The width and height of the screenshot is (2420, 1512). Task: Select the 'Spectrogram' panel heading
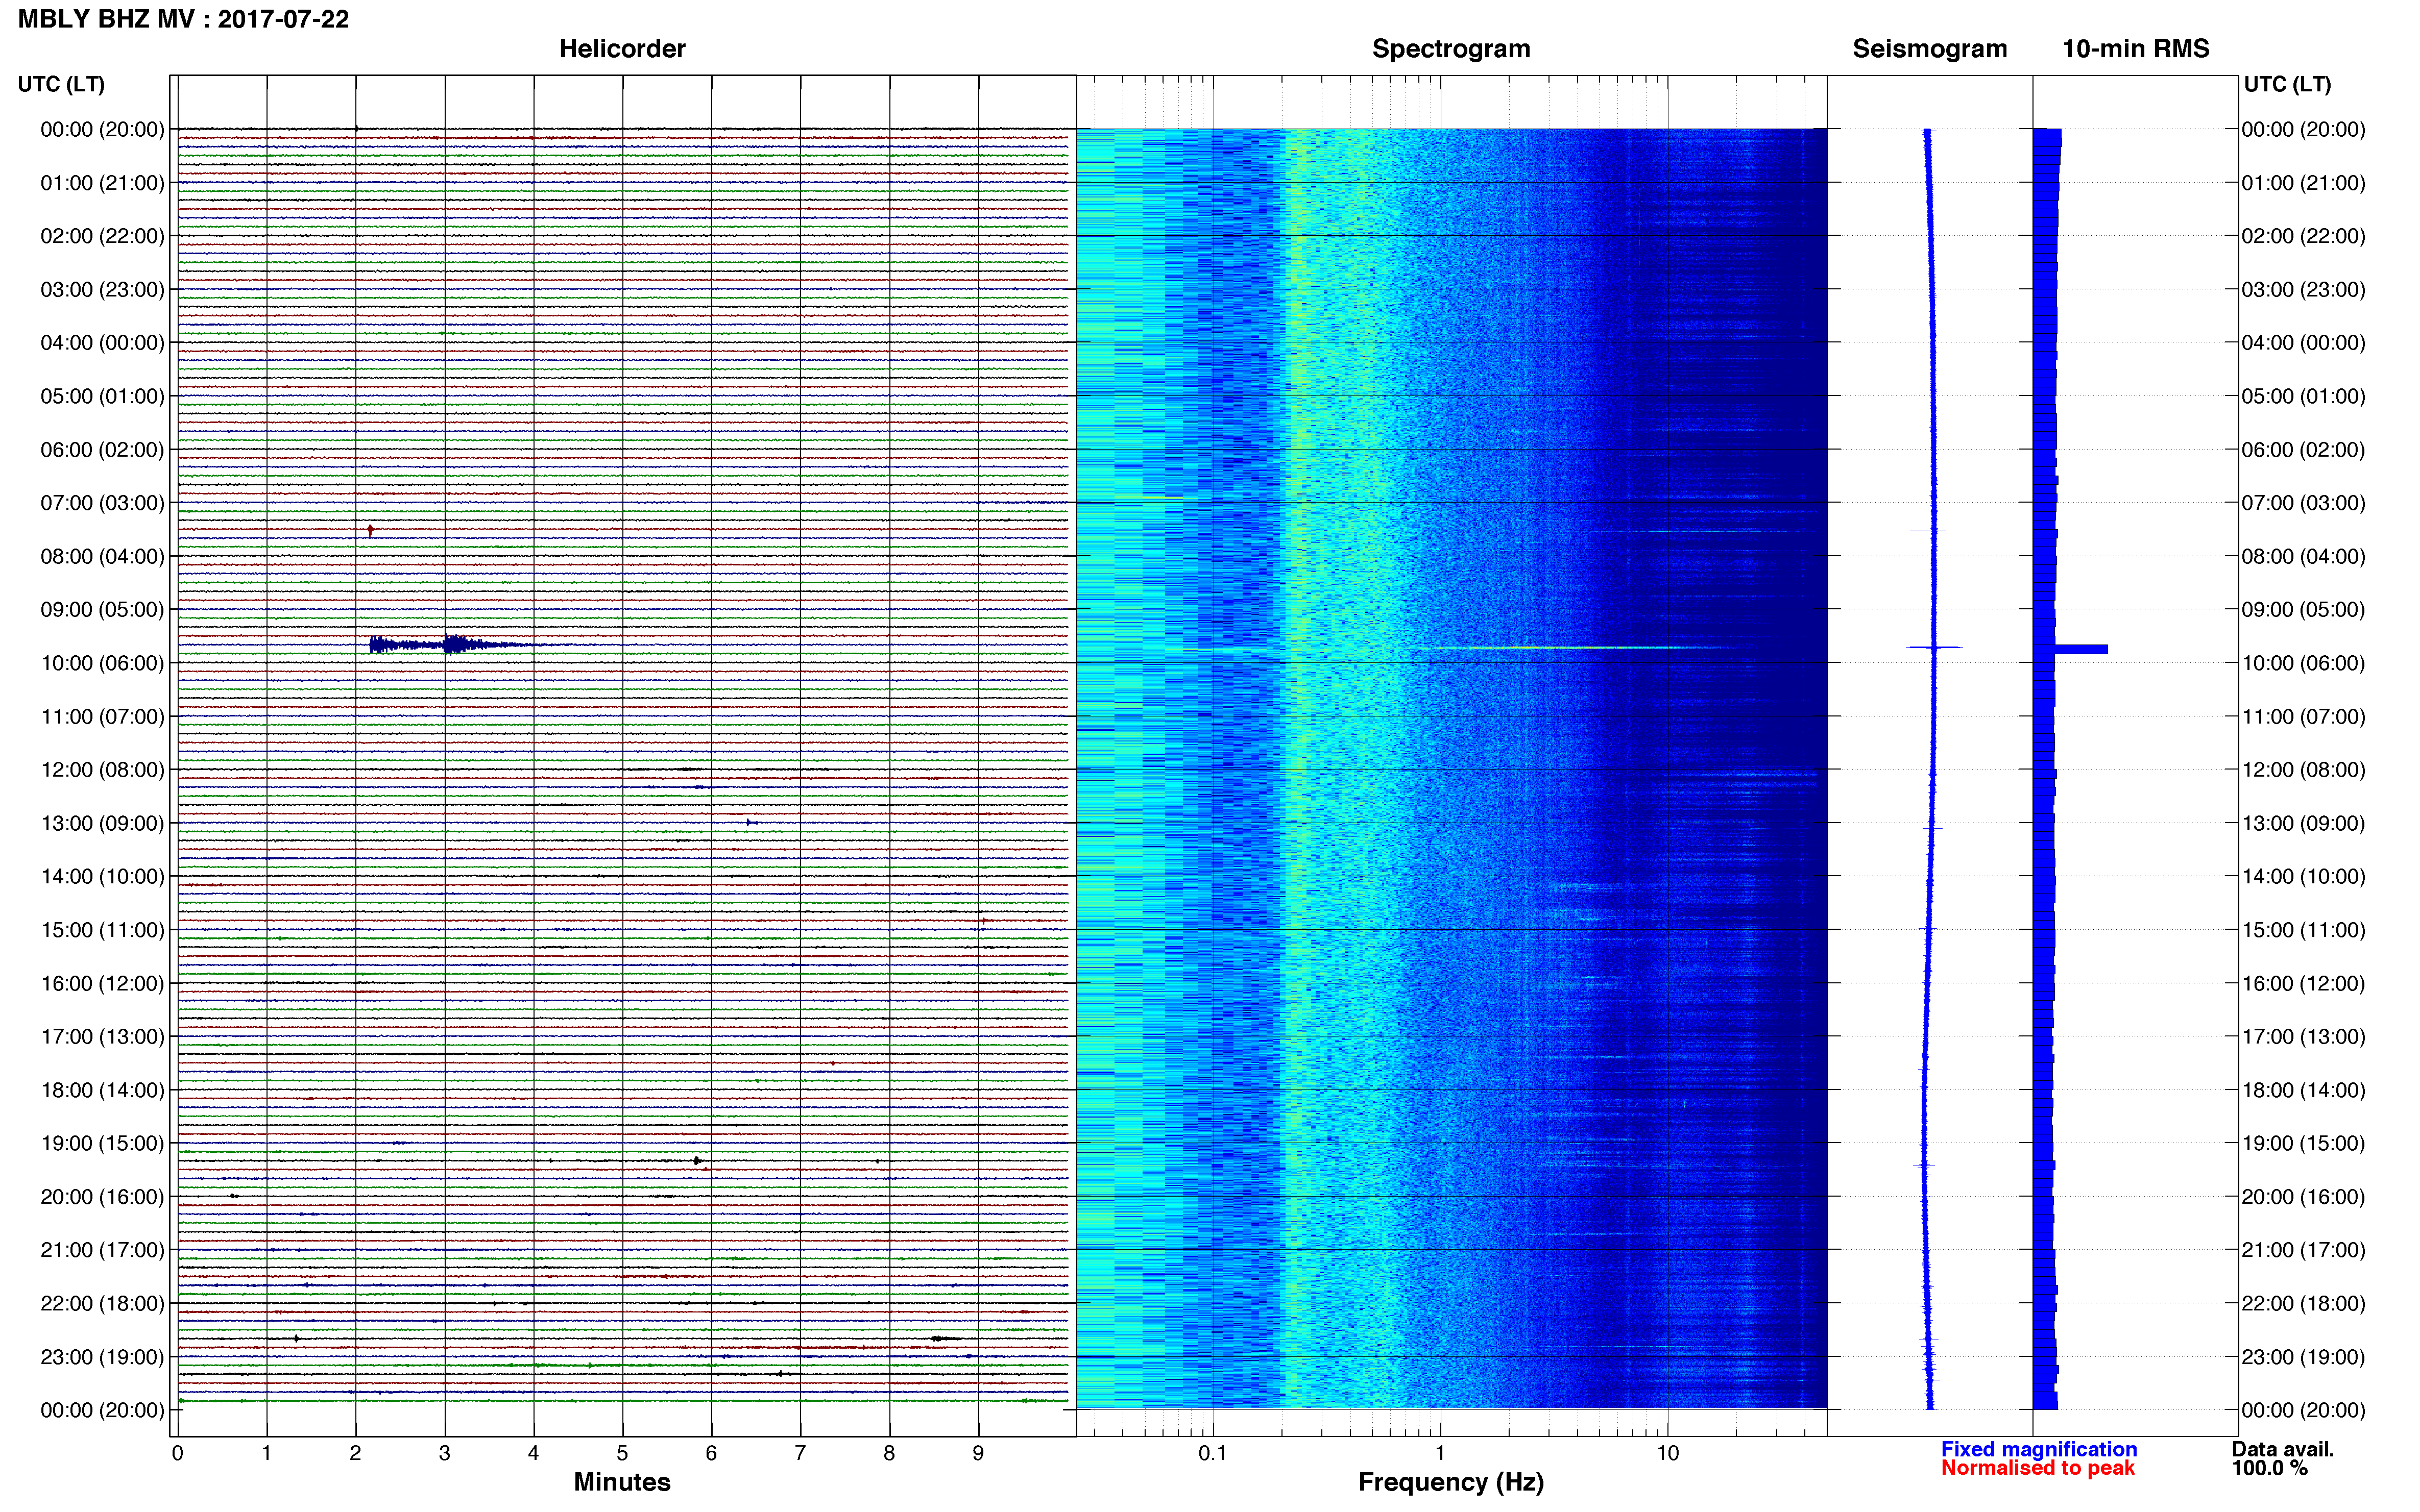[x=1450, y=49]
